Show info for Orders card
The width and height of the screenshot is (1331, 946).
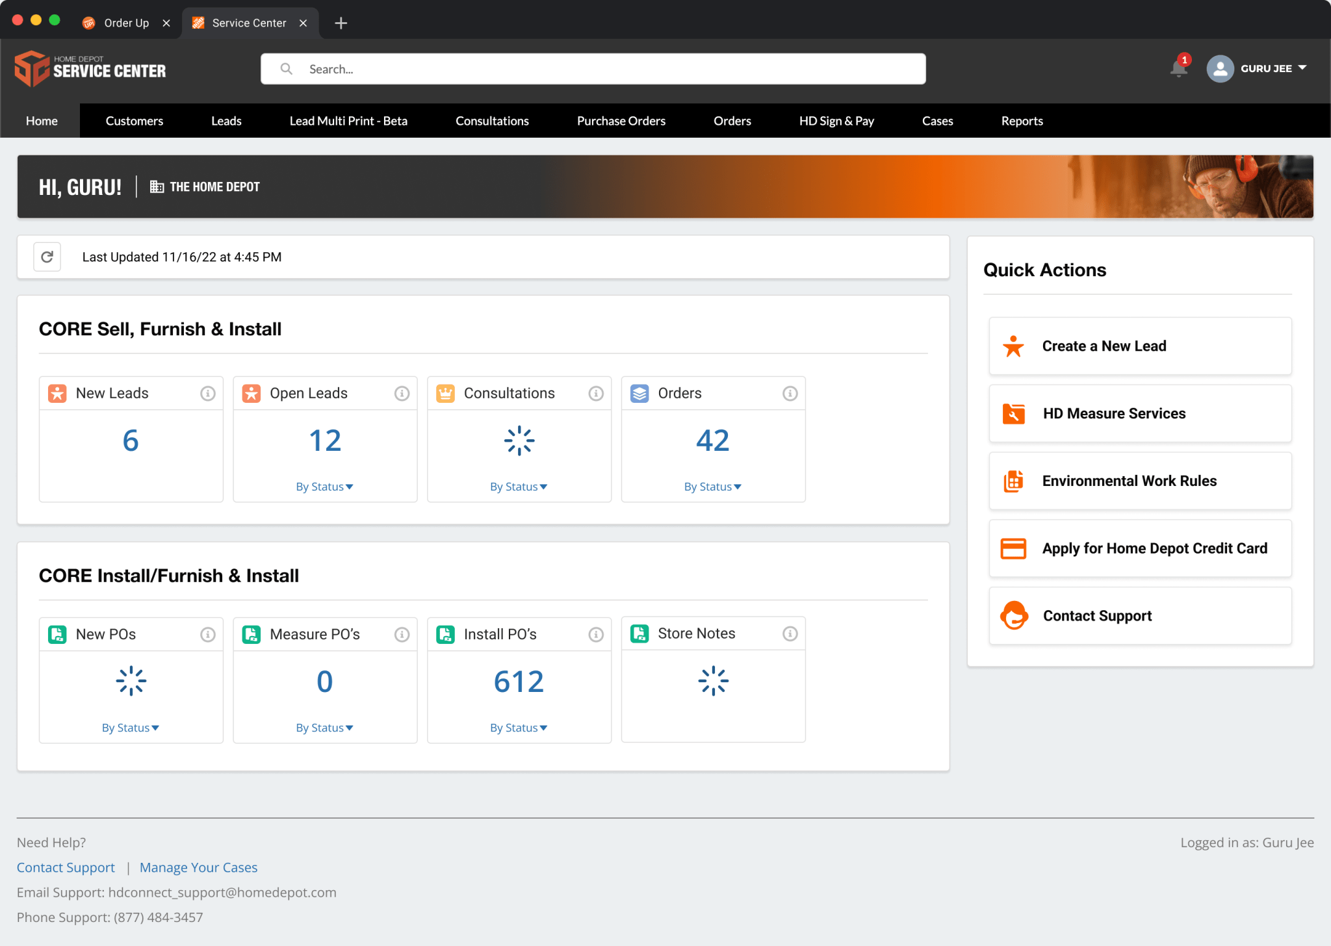click(x=790, y=394)
